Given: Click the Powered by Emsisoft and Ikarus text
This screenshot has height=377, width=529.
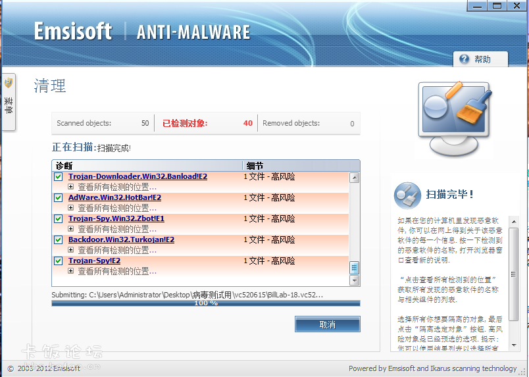Looking at the screenshot, I should coord(432,368).
